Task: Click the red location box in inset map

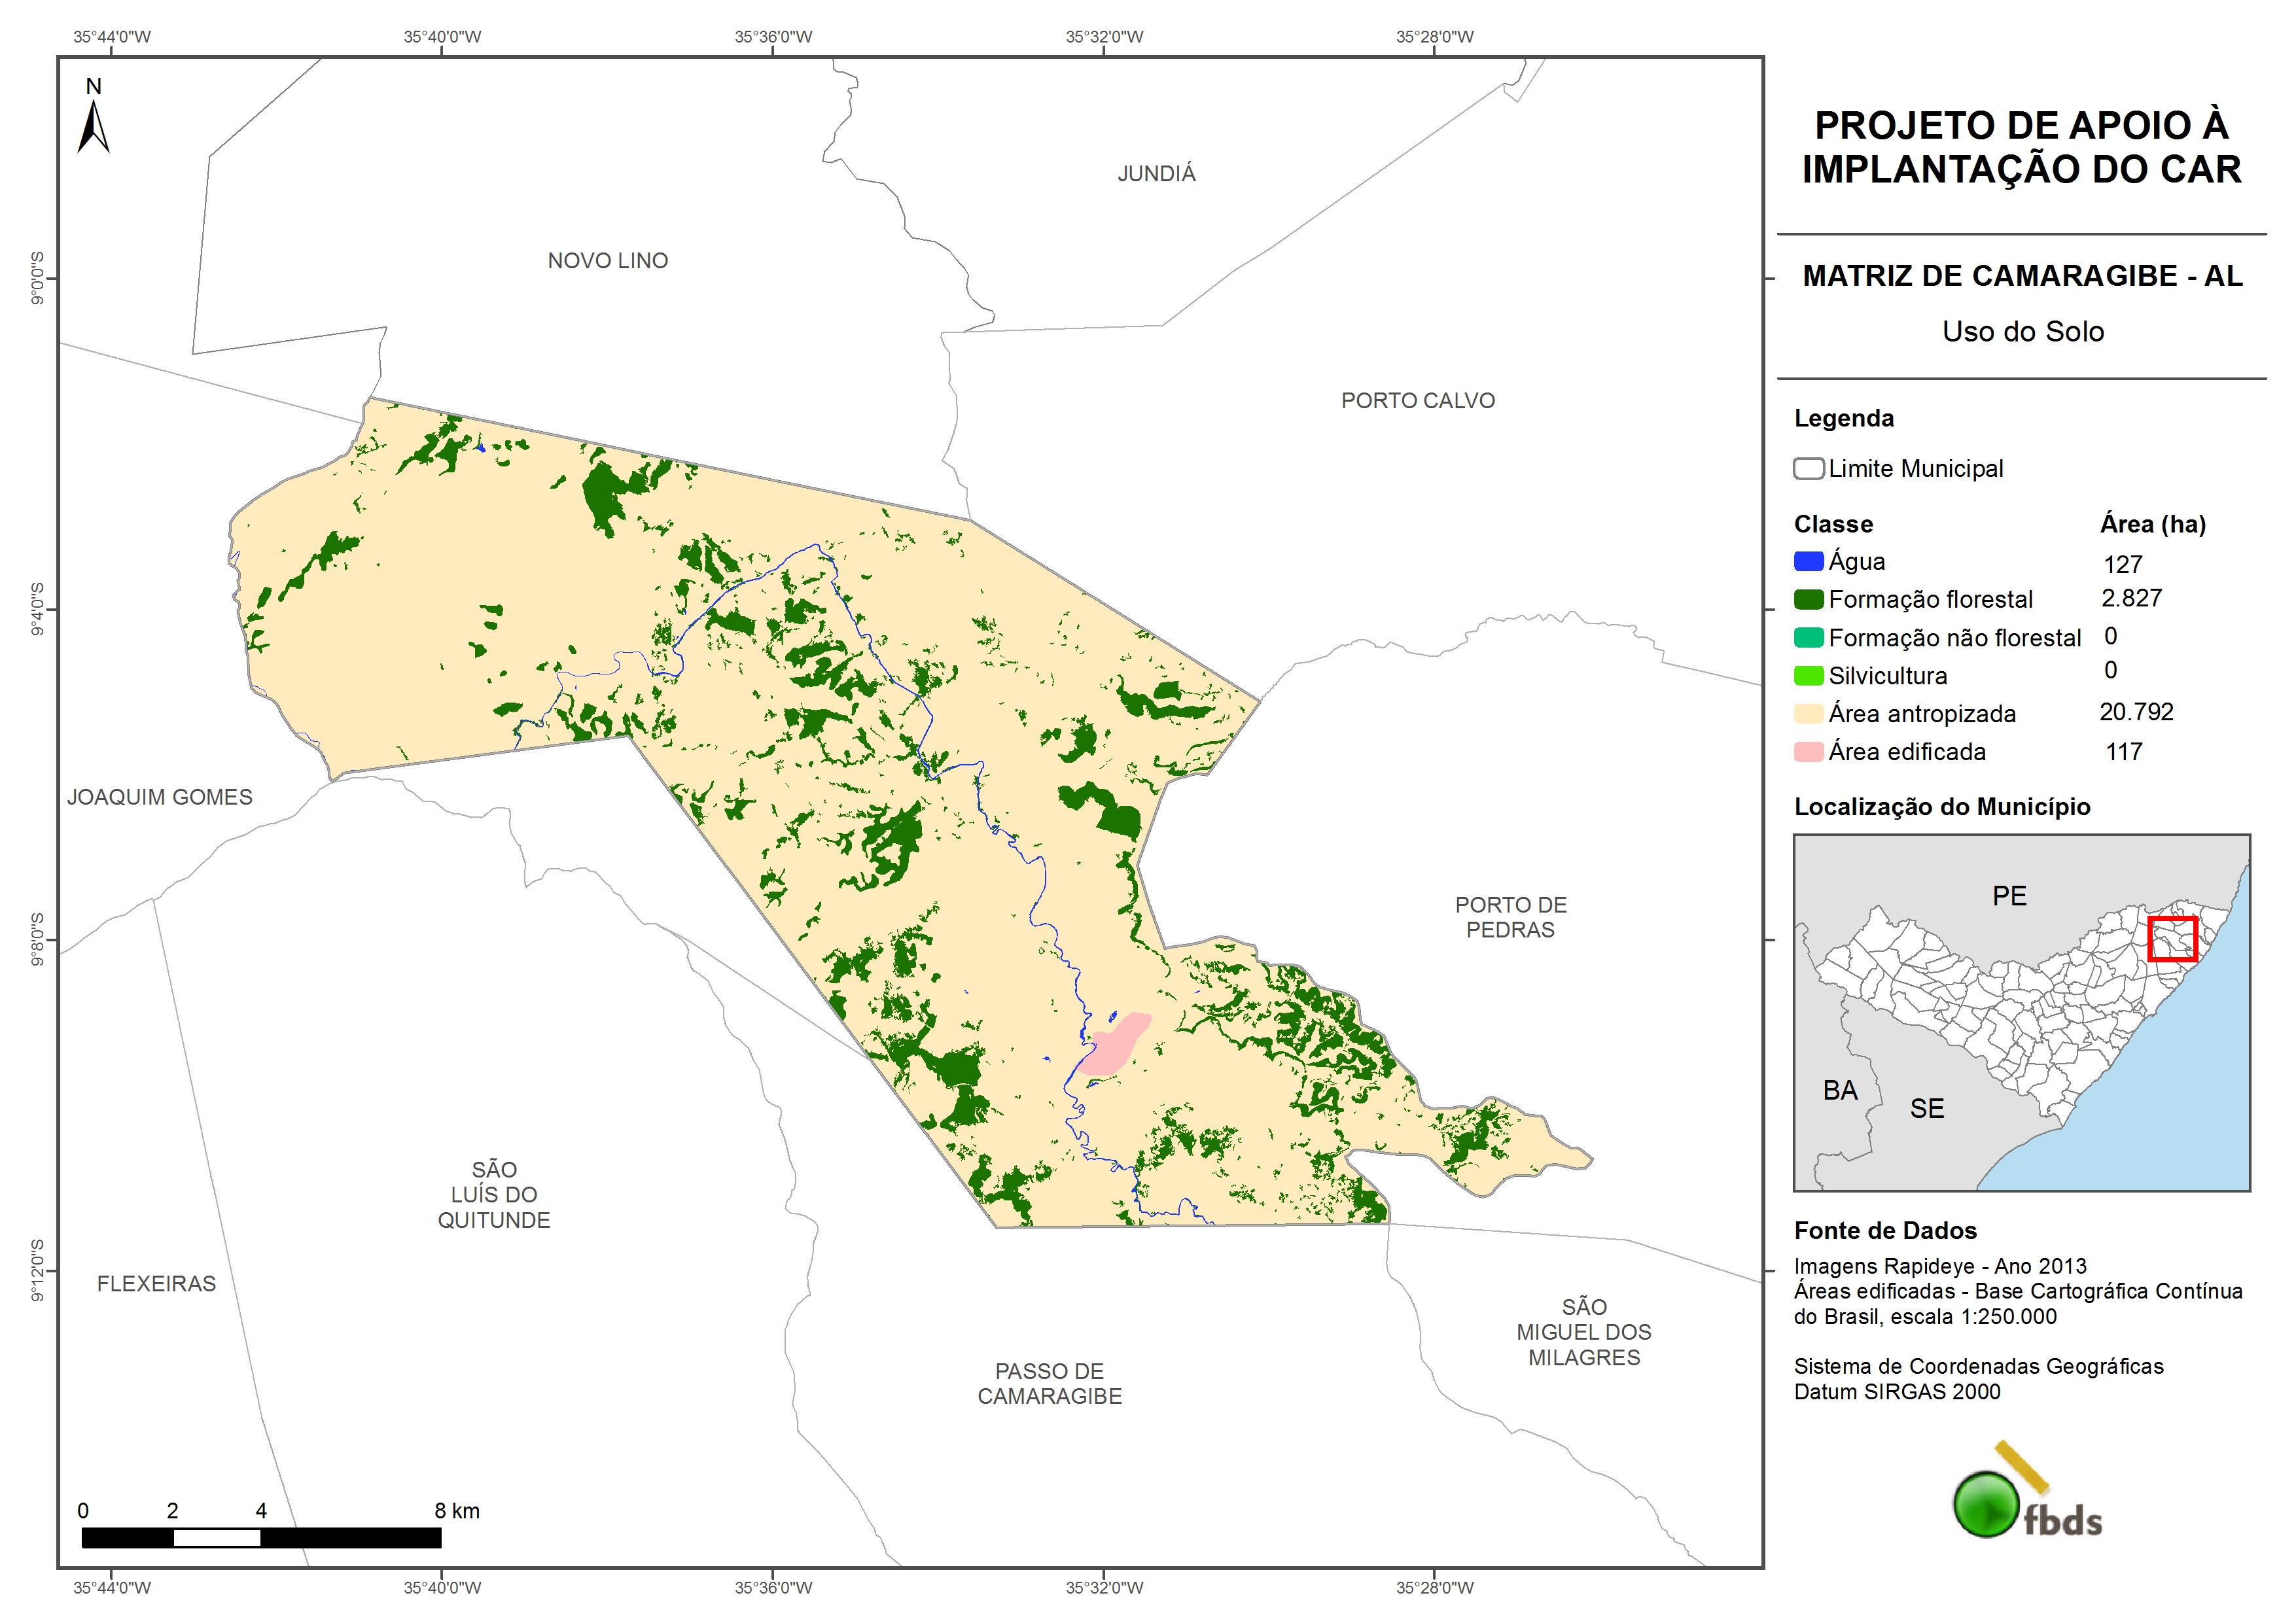Action: point(2172,939)
